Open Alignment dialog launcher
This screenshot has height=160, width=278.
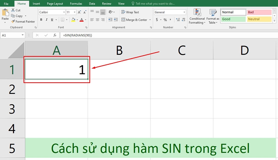(151, 27)
